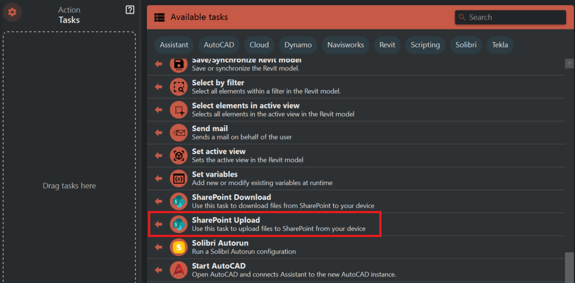Click 'Add new or modify existing variables' description
Screen dimensions: 575x283
click(262, 183)
